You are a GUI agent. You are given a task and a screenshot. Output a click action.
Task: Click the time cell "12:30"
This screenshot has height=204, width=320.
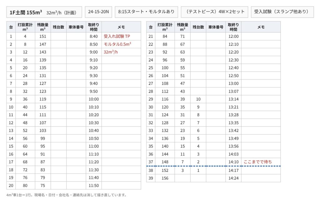(233, 60)
